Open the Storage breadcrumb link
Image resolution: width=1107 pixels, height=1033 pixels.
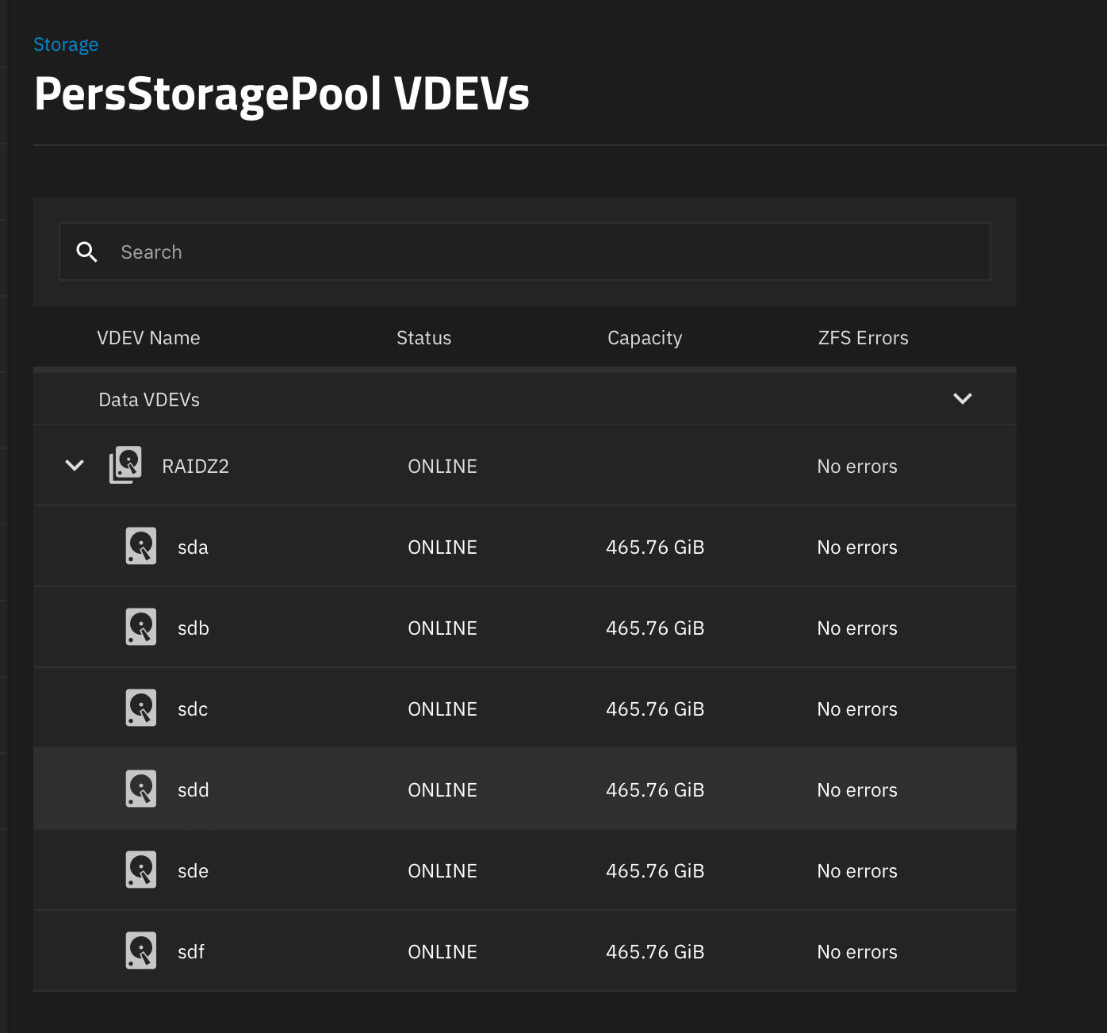[x=66, y=44]
